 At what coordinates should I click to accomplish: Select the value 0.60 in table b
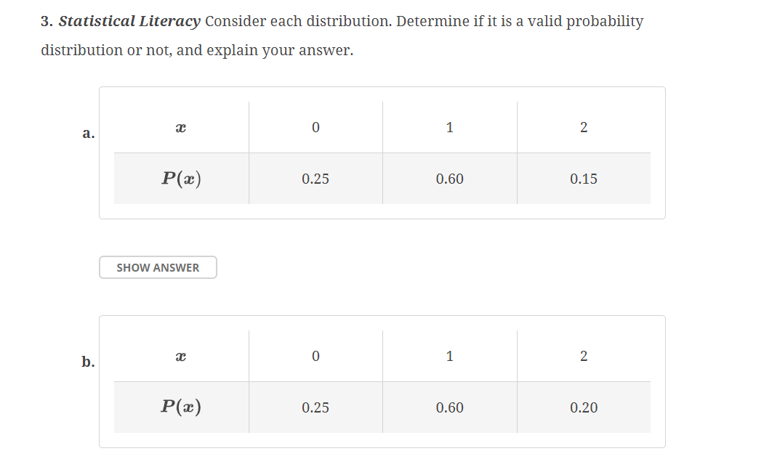click(449, 407)
